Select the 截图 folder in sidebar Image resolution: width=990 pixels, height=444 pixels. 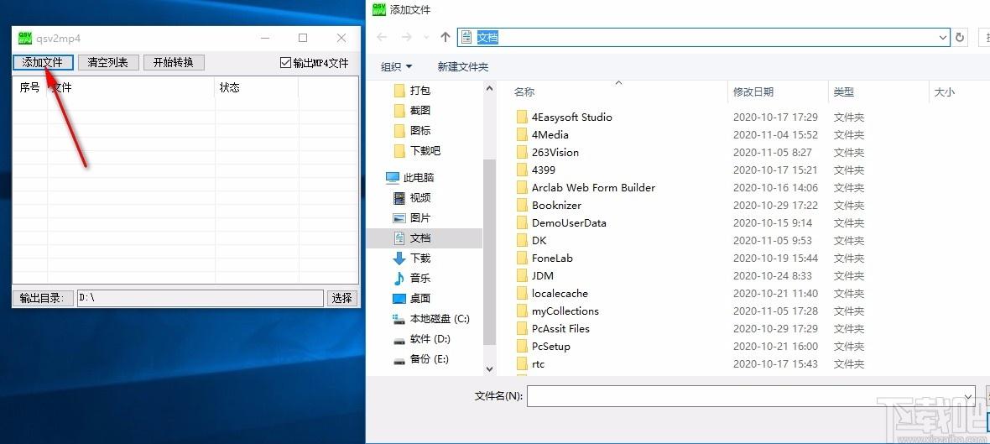click(412, 111)
